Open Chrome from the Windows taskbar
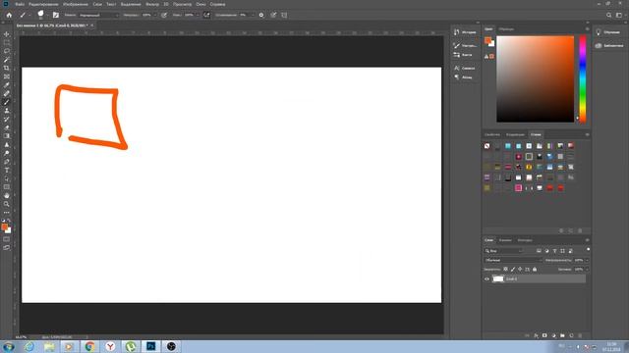Screen dimensions: 629x353 pos(89,346)
